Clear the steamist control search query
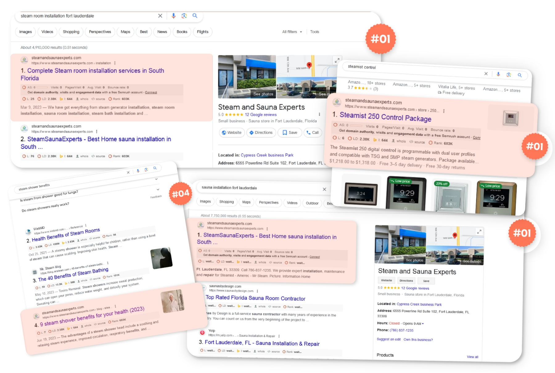555x373 pixels. click(x=486, y=74)
